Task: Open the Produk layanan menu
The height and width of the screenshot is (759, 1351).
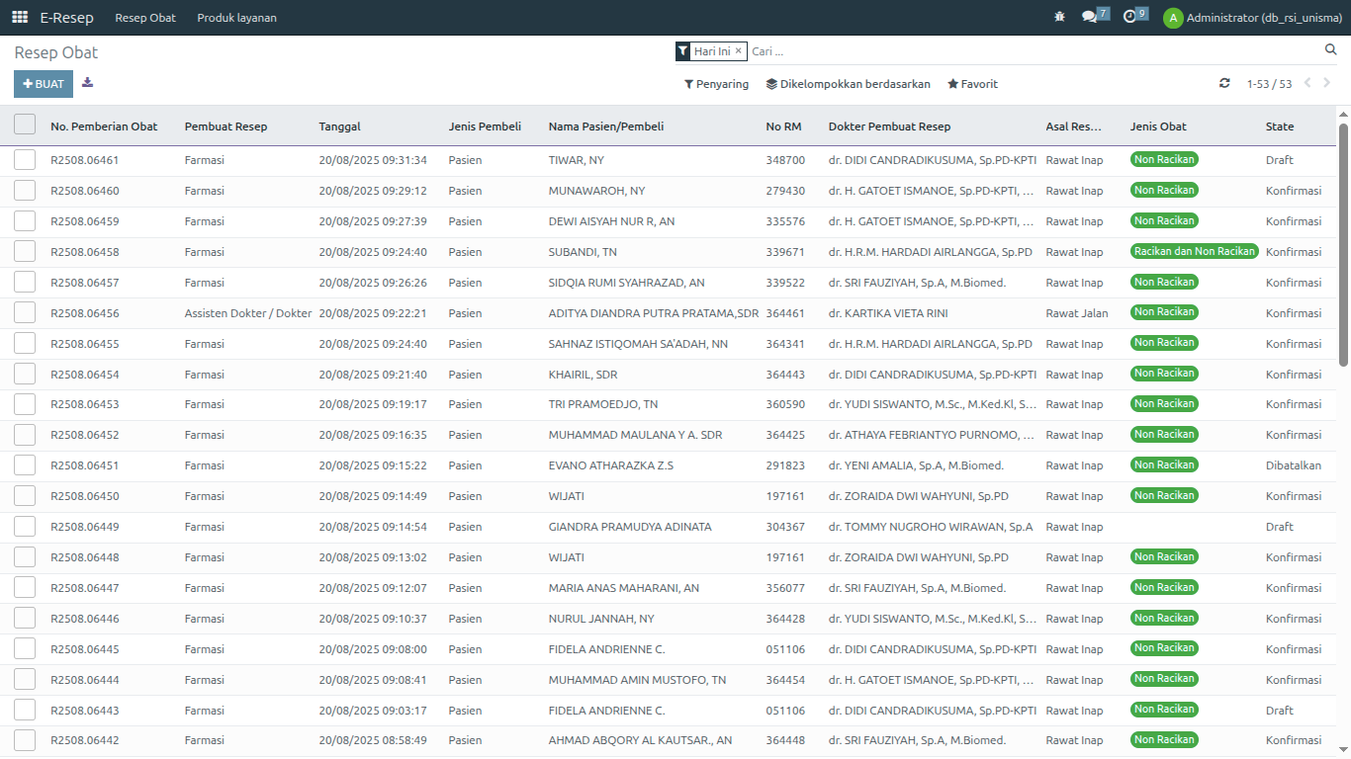Action: click(x=236, y=18)
